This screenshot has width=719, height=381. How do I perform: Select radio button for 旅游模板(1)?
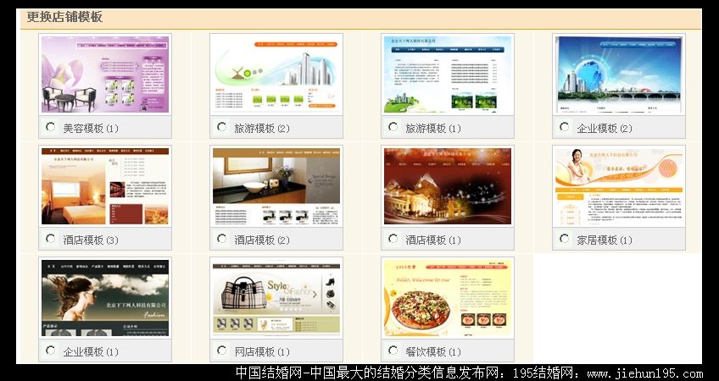point(393,128)
